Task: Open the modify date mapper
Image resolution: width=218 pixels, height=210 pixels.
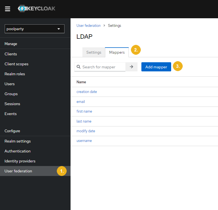Action: 86,131
